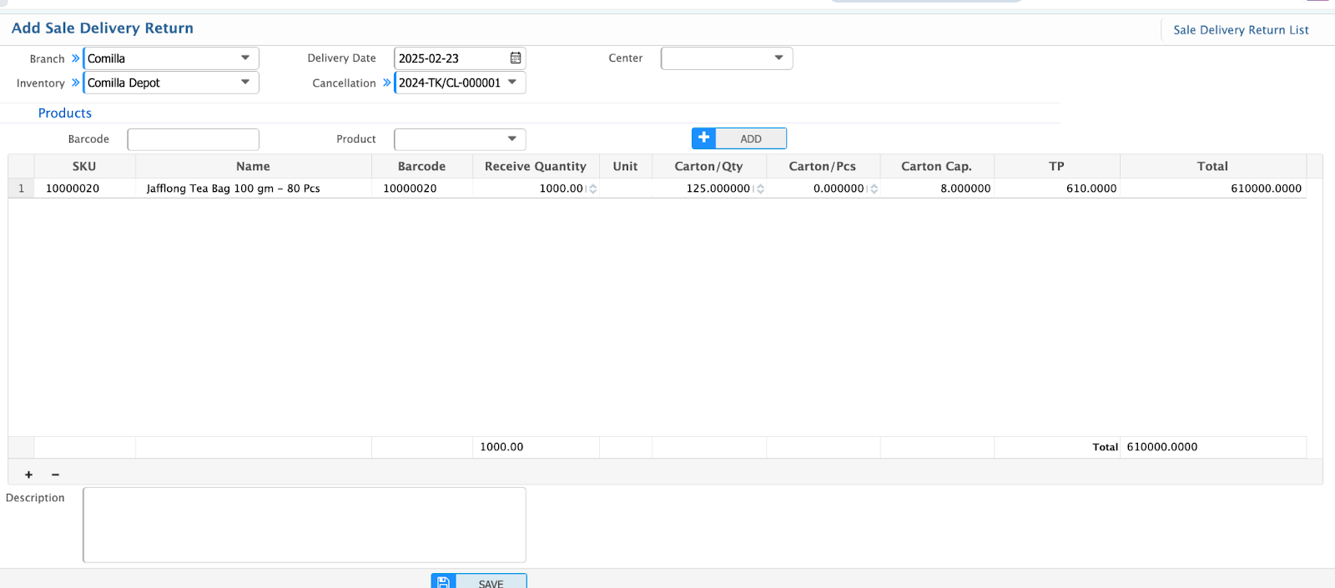Click the Carton/Qty value 125.000000
Viewport: 1335px width, 588px height.
(x=718, y=188)
